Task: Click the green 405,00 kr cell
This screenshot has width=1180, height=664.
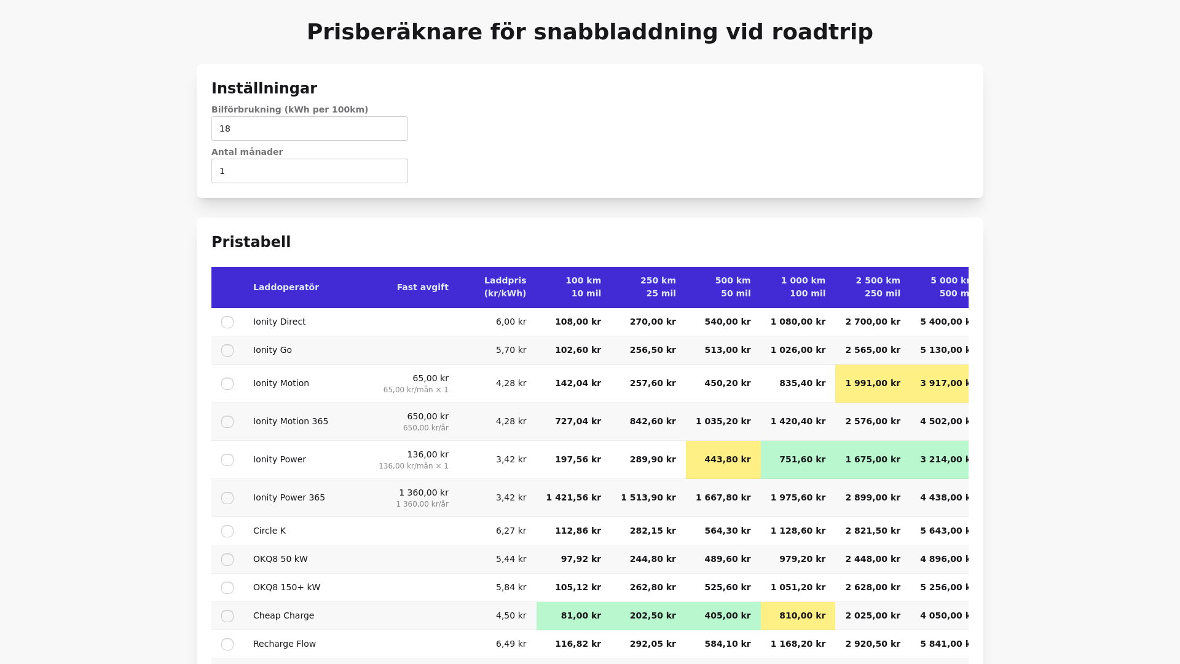Action: point(723,615)
